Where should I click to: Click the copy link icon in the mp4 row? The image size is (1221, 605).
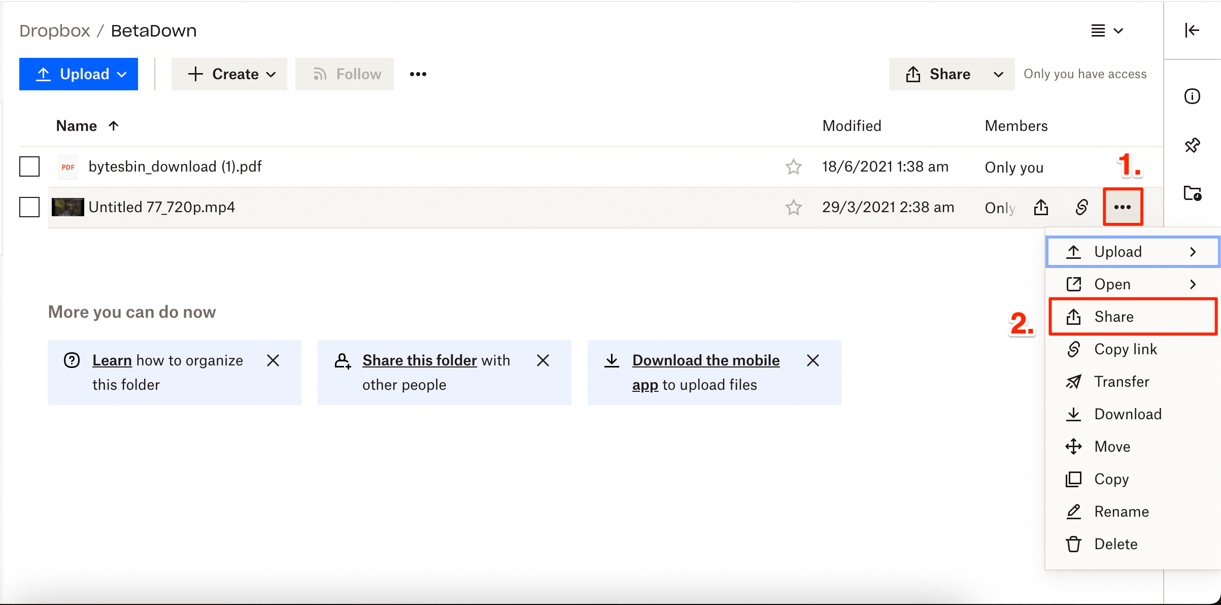click(x=1081, y=207)
